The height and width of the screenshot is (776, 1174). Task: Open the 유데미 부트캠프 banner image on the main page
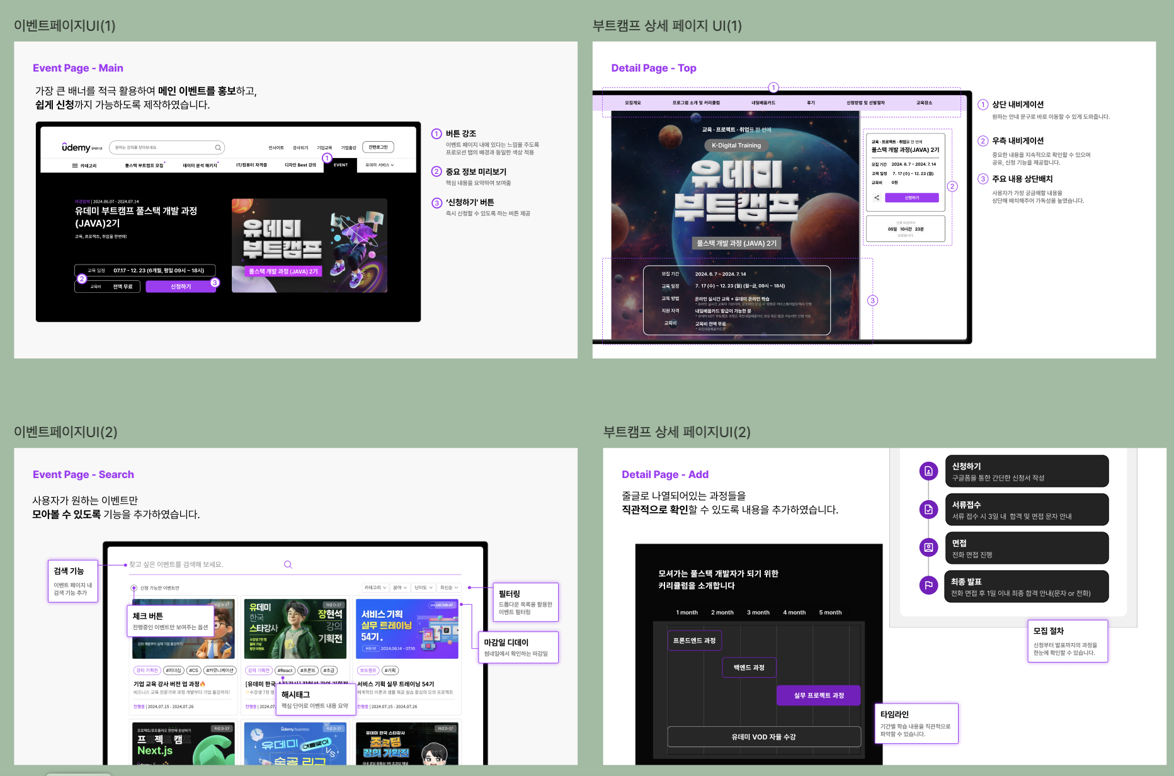[x=309, y=246]
